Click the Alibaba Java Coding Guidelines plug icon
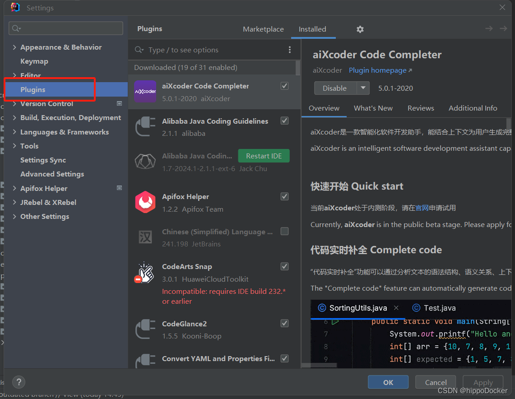515x399 pixels. pos(145,126)
